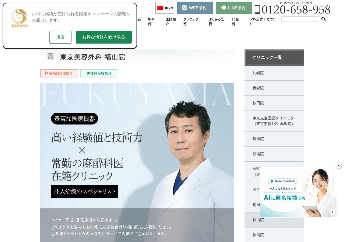Open the WEB予約 reservation button
The height and width of the screenshot is (242, 344).
pyautogui.click(x=195, y=8)
